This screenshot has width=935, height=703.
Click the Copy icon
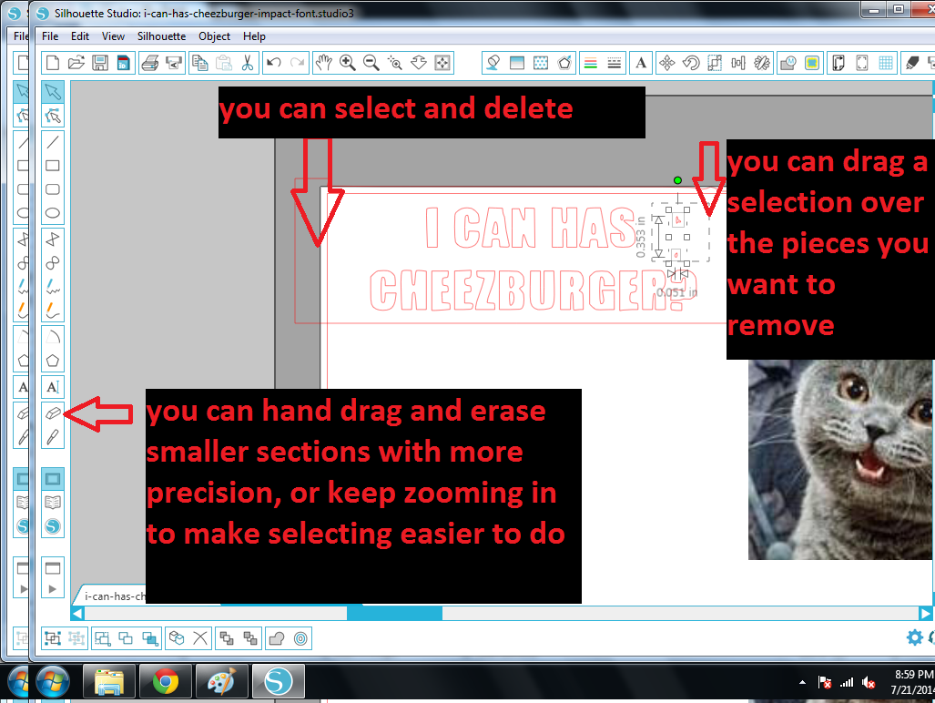[x=199, y=63]
